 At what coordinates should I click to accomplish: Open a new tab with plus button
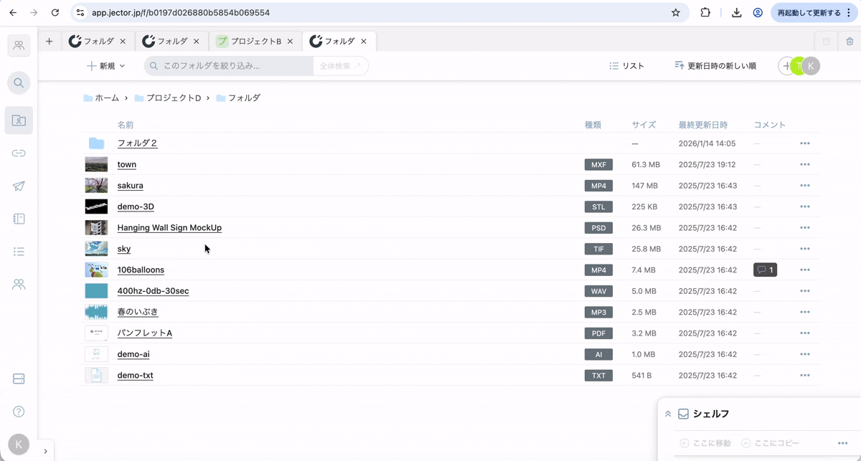[49, 42]
